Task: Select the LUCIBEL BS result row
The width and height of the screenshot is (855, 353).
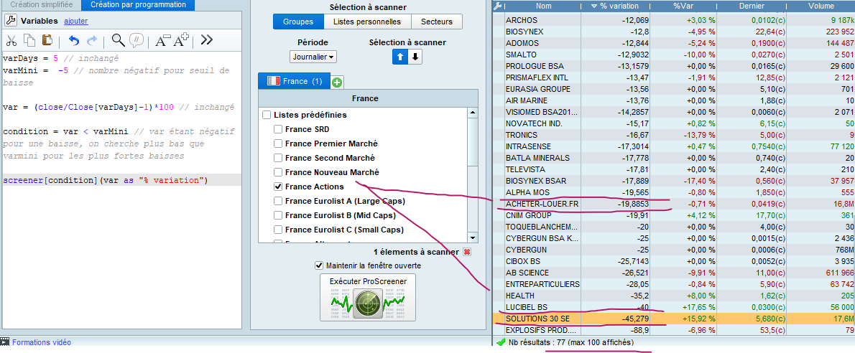Action: (x=673, y=306)
